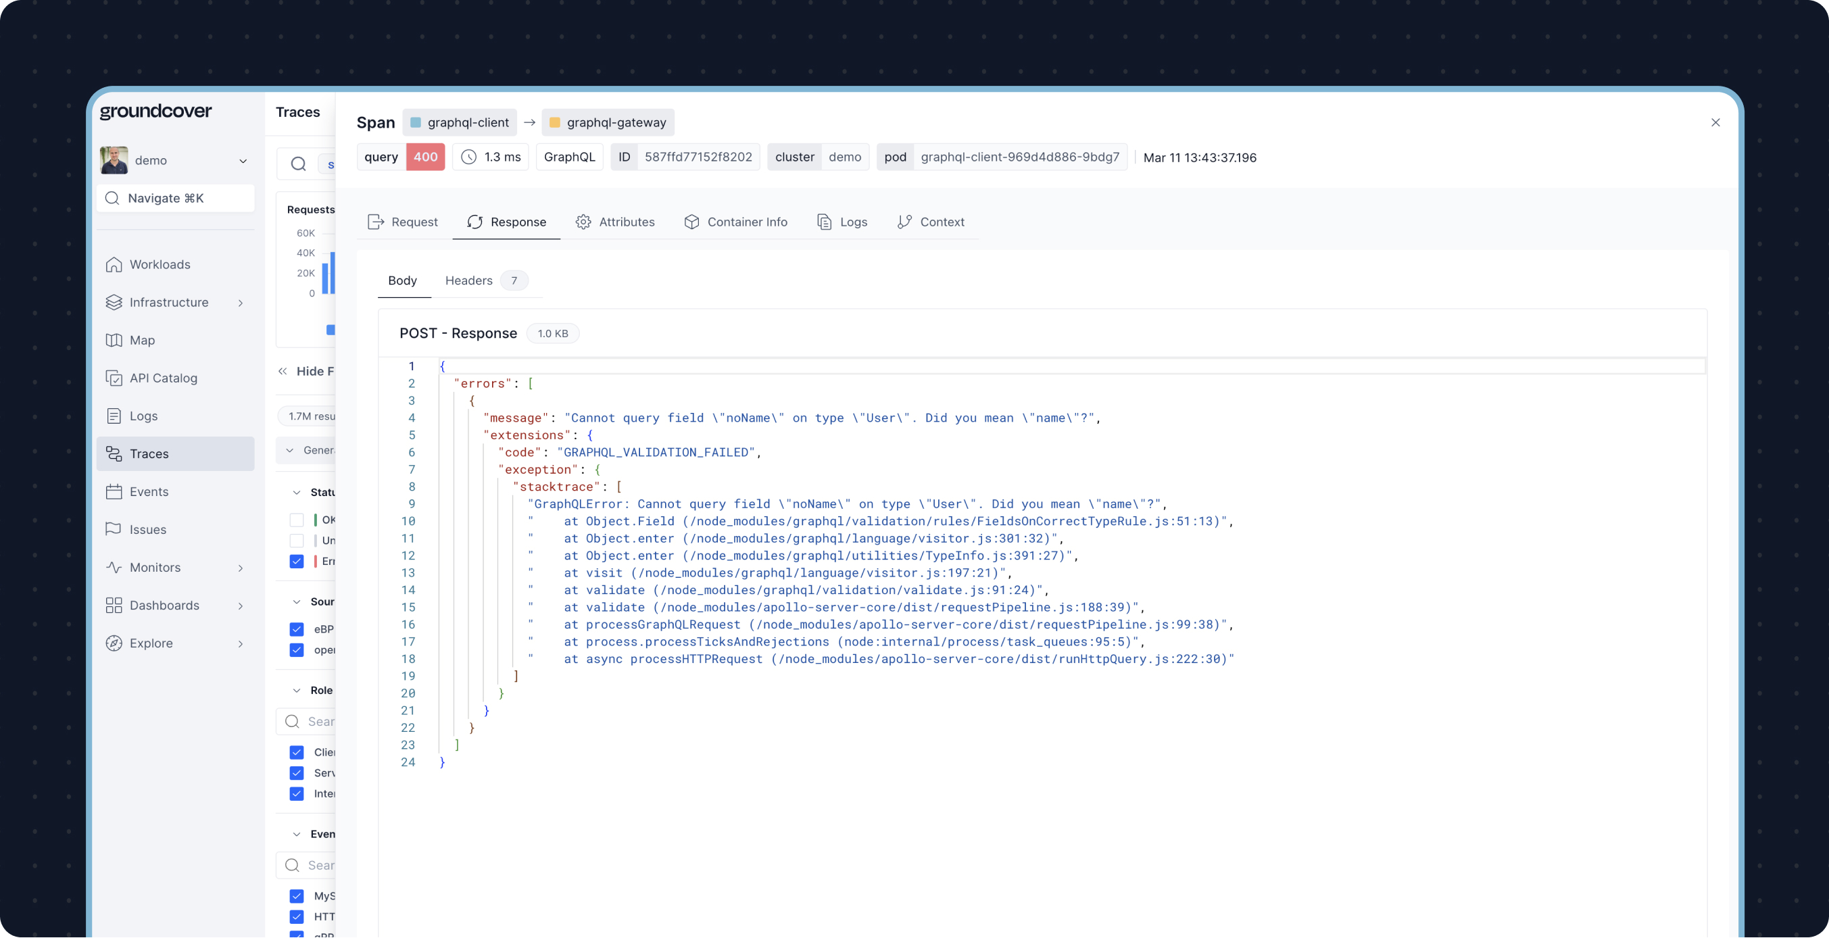Open Issues via flag icon

114,530
